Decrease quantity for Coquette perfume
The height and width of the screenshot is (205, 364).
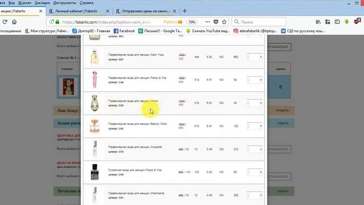[248, 149]
